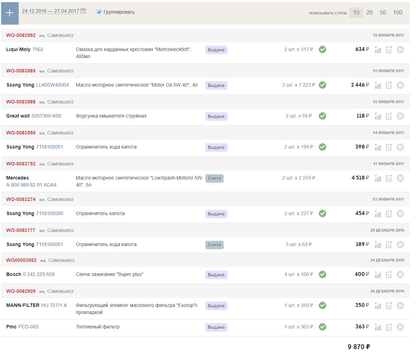The image size is (416, 352).
Task: Click green checkmark on Bosch spark plug row
Action: tap(322, 274)
